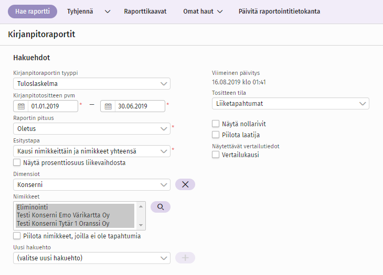
Task: Click the magnifier search icon beside Nimikkeet
Action: tap(161, 207)
